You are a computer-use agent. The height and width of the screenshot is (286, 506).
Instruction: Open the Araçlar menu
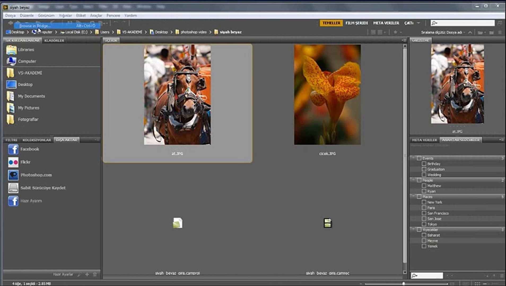point(96,16)
